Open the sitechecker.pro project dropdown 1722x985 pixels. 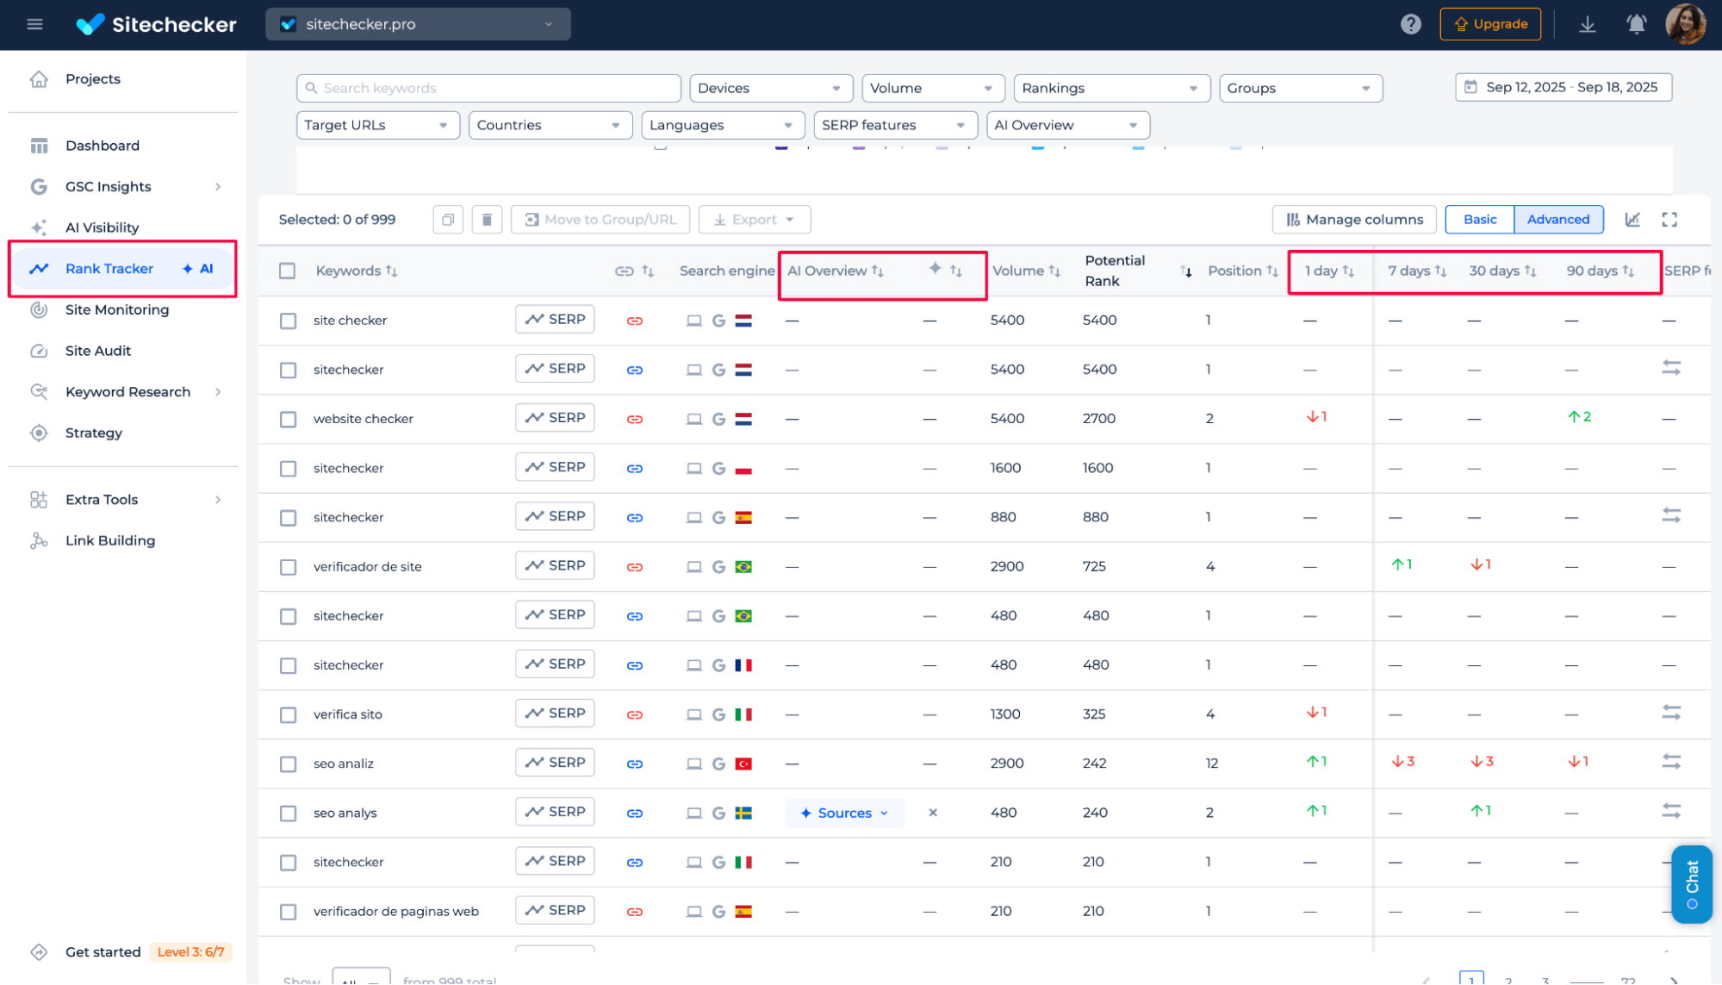click(418, 24)
